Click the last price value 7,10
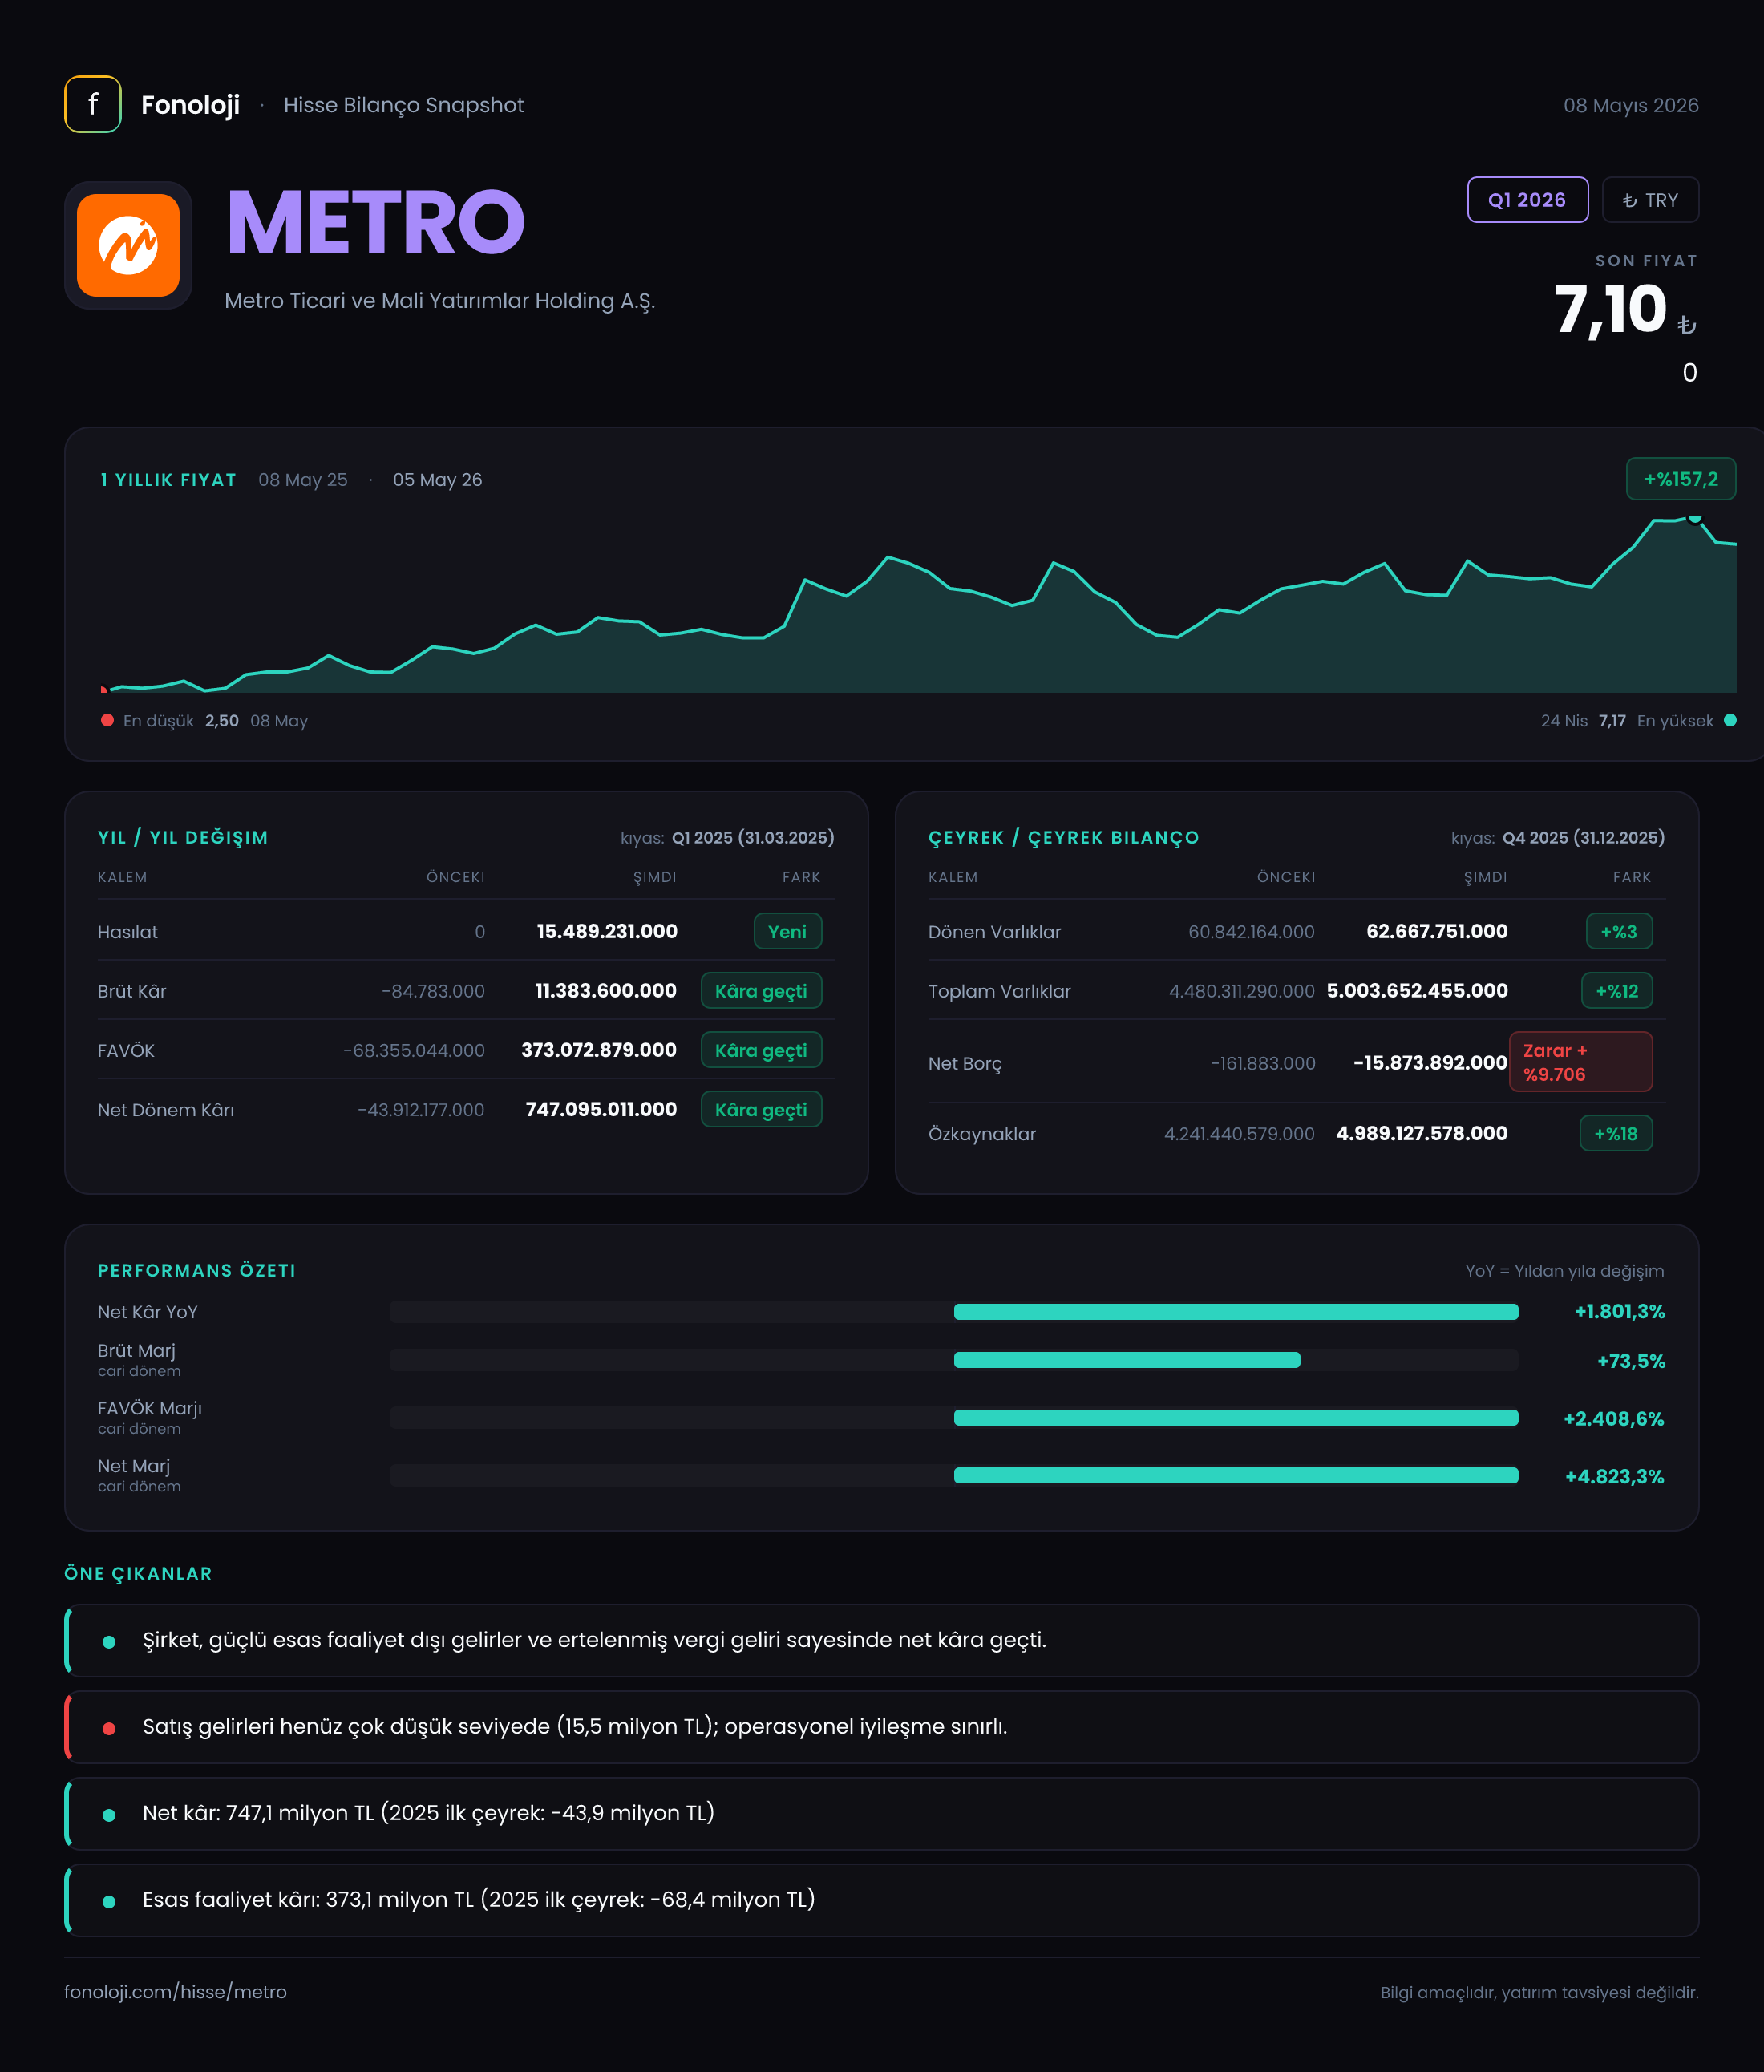The image size is (1764, 2072). (x=1610, y=309)
